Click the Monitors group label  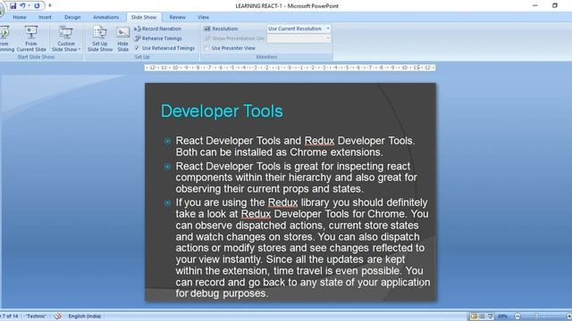coord(266,57)
